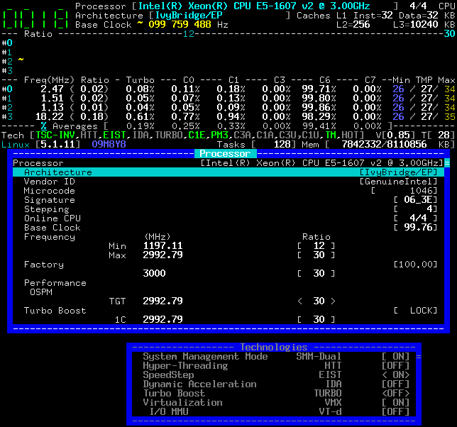The height and width of the screenshot is (427, 457).
Task: Click the Frequency Min 1197.11 row
Action: coord(228,246)
